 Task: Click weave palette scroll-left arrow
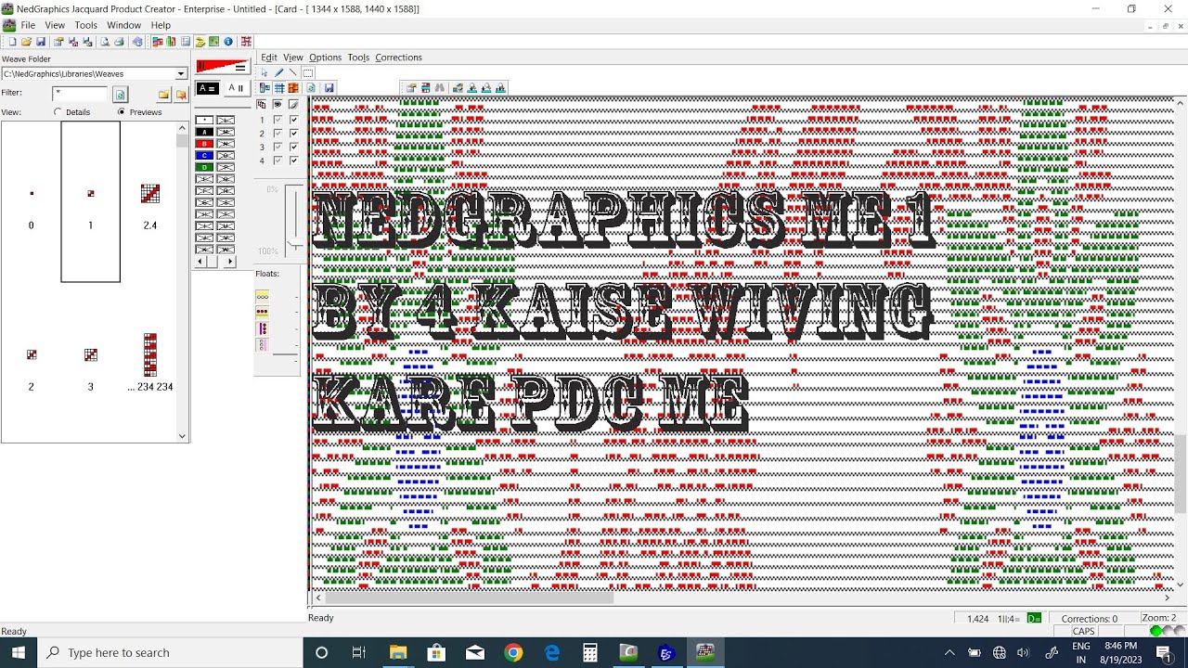(x=200, y=263)
